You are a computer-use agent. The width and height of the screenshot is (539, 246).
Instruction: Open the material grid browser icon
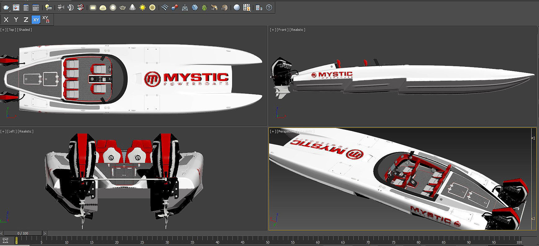[247, 7]
